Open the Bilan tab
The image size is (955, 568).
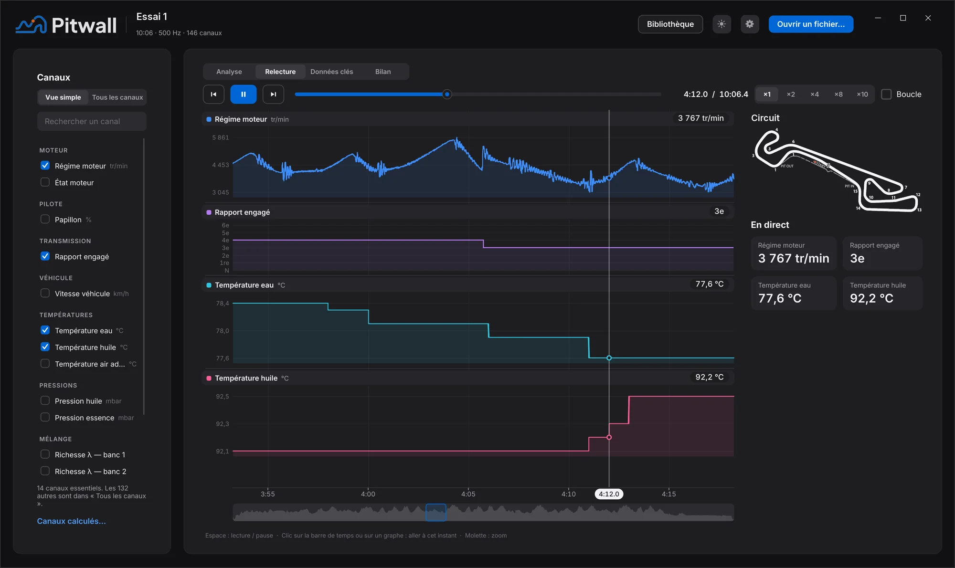pyautogui.click(x=383, y=72)
